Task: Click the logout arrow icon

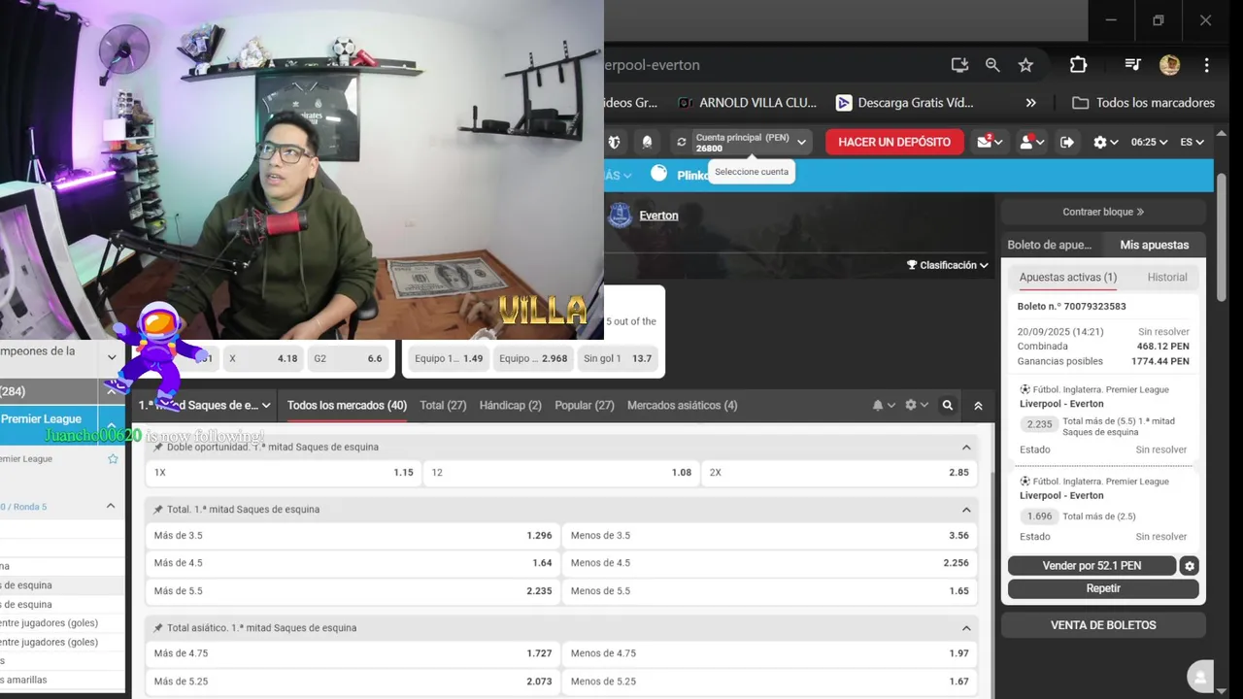Action: [x=1067, y=142]
